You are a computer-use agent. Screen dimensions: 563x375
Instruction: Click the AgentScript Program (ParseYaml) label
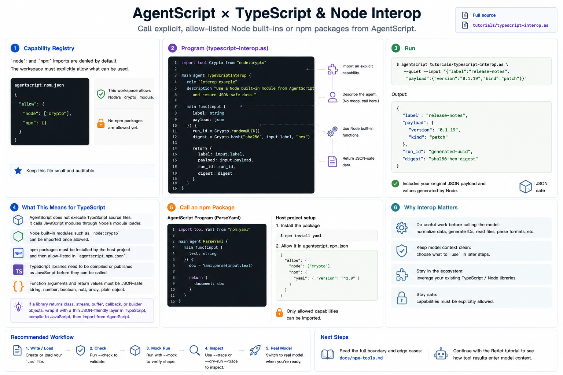coord(204,218)
